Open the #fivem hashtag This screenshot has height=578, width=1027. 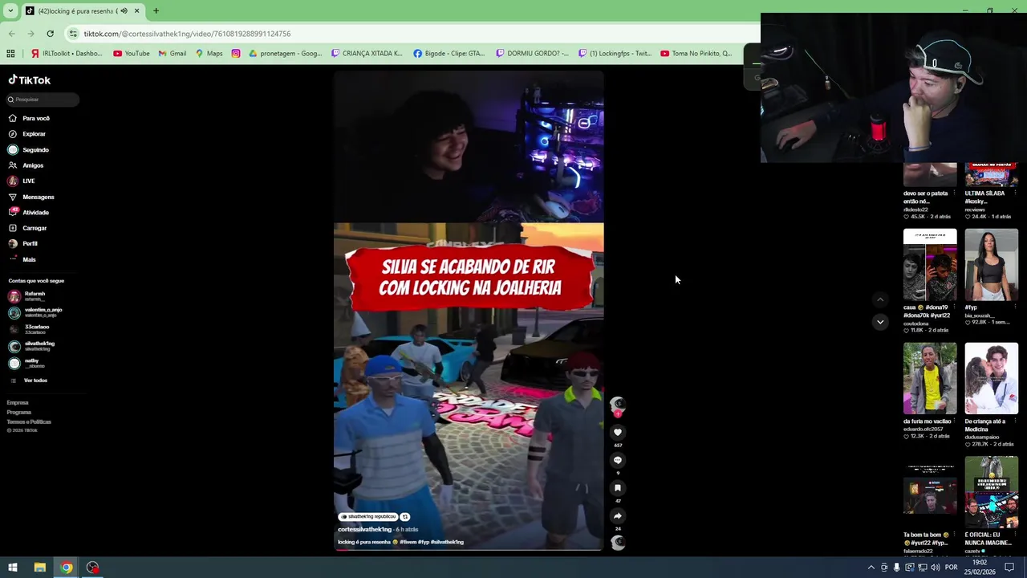point(408,543)
